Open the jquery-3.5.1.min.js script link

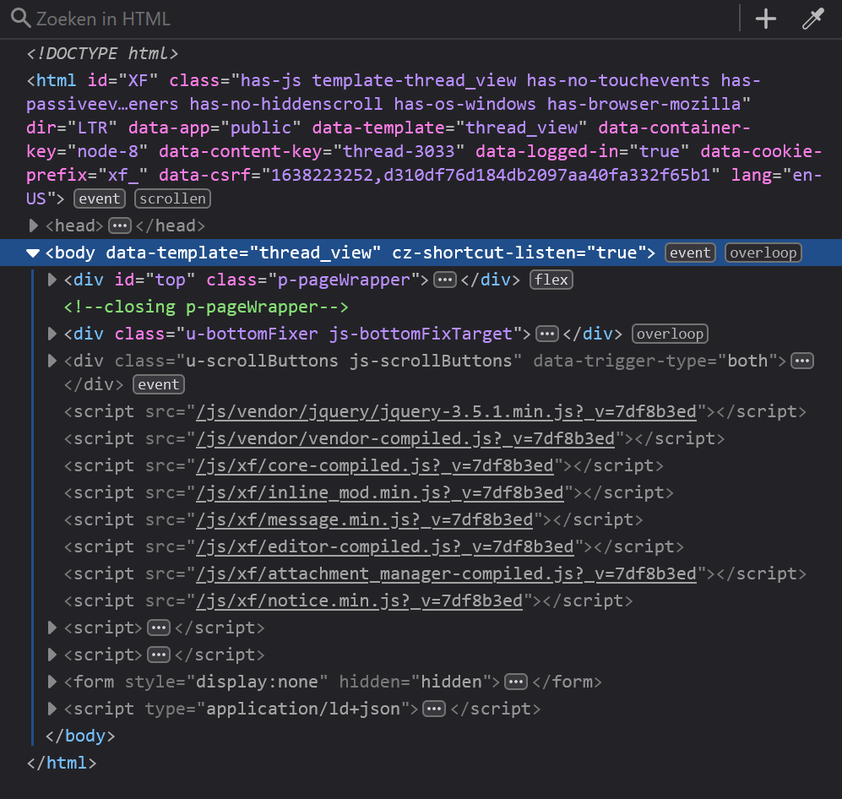point(447,411)
